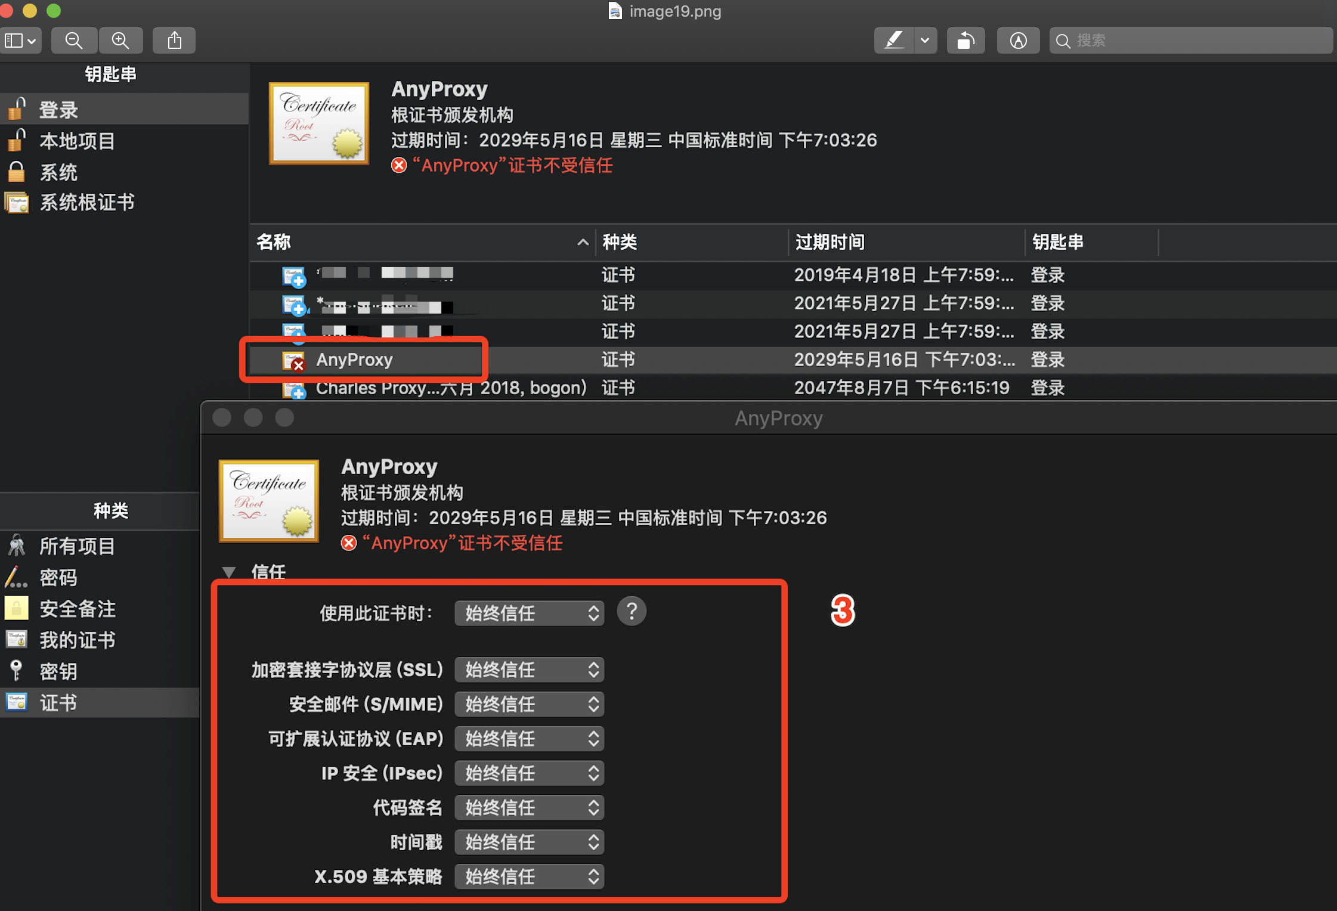This screenshot has height=911, width=1337.
Task: Click the AnyProxy certificate row icon
Action: (293, 360)
